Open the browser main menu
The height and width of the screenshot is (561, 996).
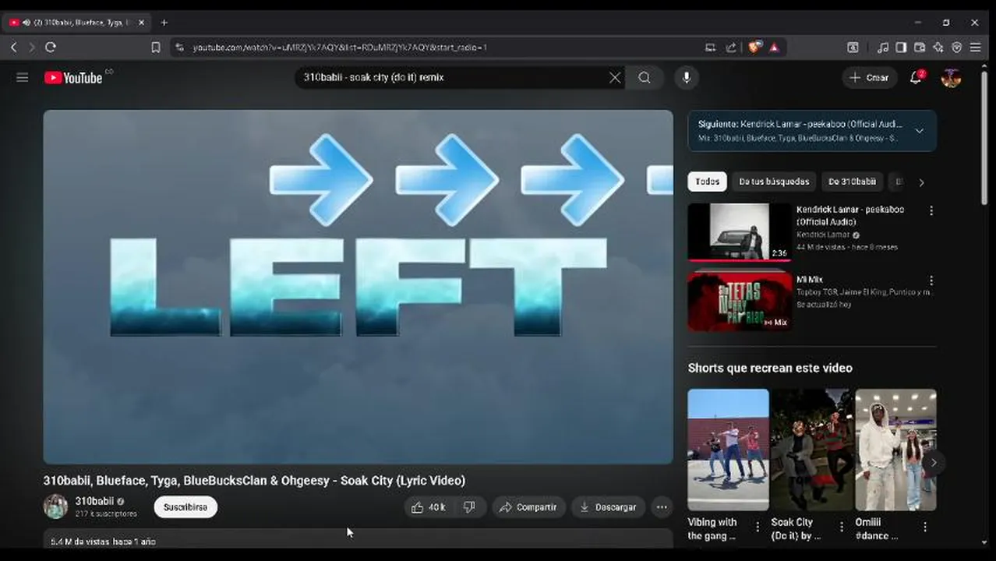coord(976,48)
